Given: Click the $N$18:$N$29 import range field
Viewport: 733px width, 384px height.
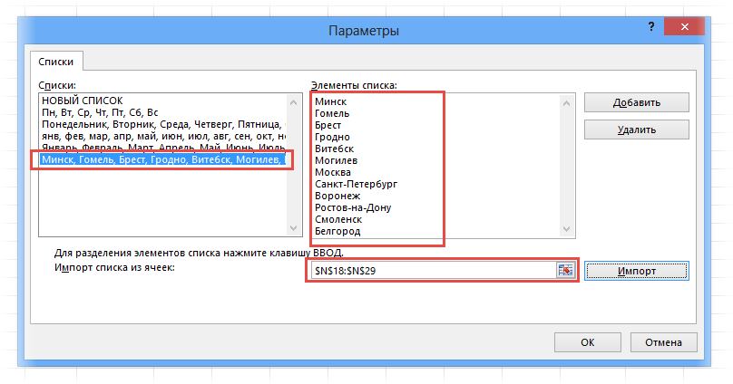Looking at the screenshot, I should (432, 271).
